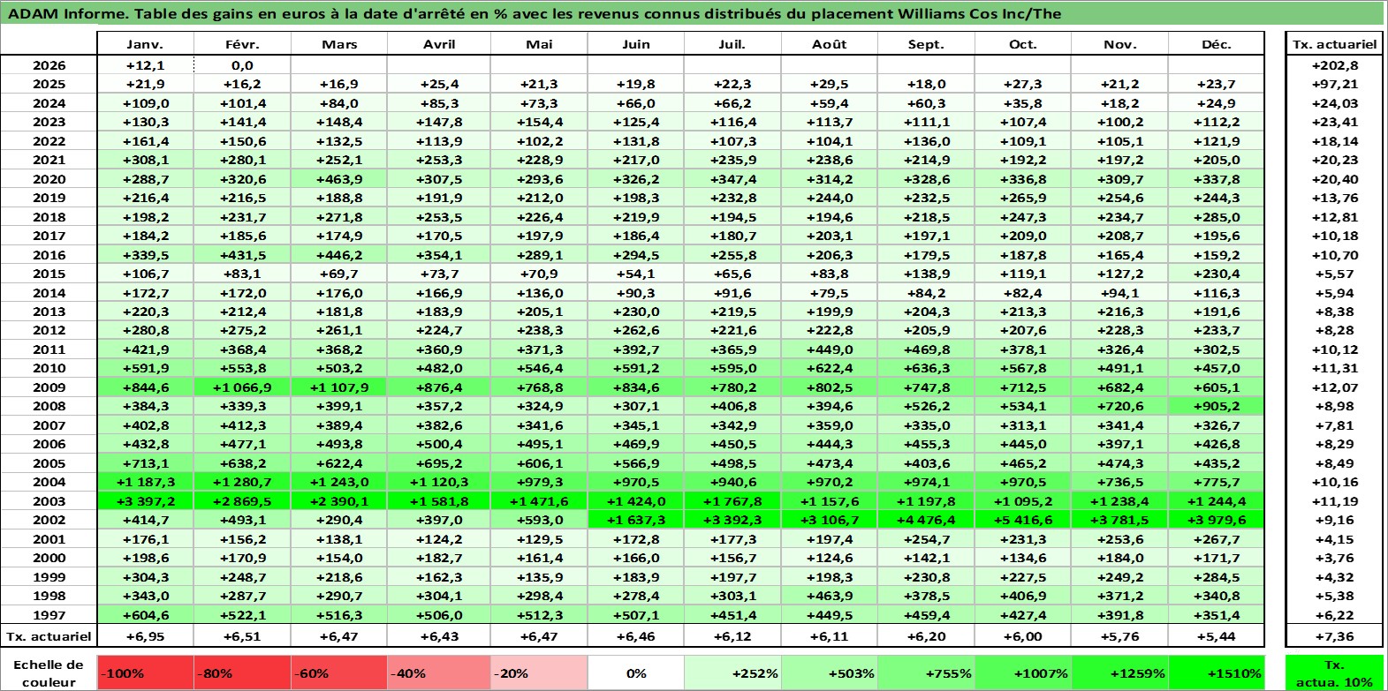Screen dimensions: 1388x691
Task: Select the +720,6 cell for November 2008
Action: [x=1119, y=406]
